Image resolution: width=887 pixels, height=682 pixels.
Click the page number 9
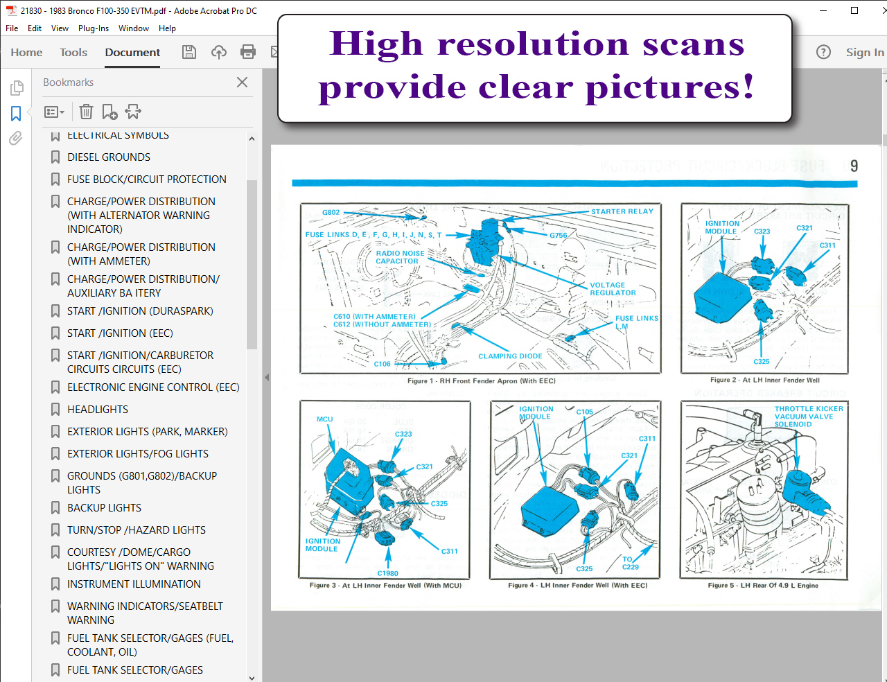point(854,166)
